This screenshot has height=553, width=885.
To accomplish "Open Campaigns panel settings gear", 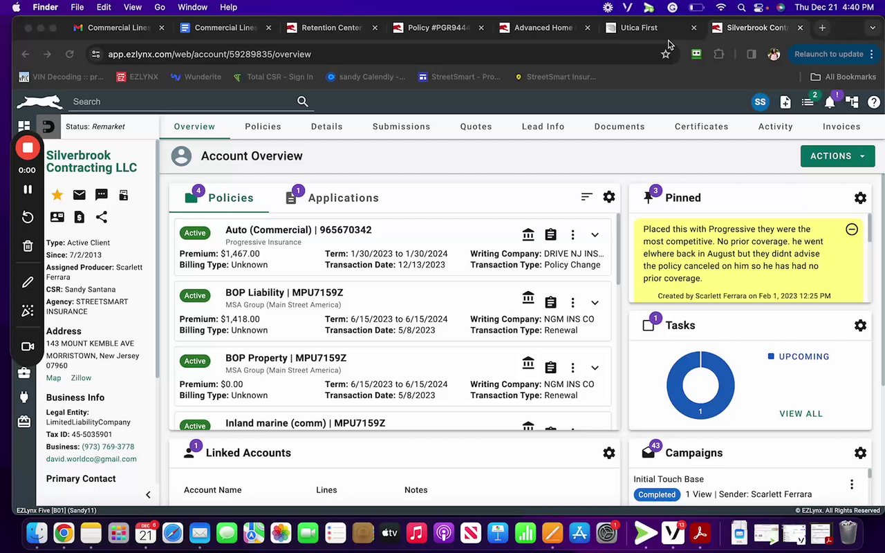I will pos(860,453).
